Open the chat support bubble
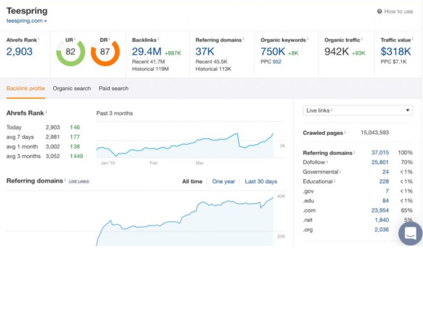This screenshot has height=317, width=423. click(x=410, y=233)
